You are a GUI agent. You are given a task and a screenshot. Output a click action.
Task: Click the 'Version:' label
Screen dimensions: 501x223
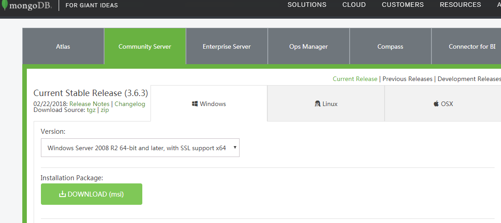tap(53, 132)
